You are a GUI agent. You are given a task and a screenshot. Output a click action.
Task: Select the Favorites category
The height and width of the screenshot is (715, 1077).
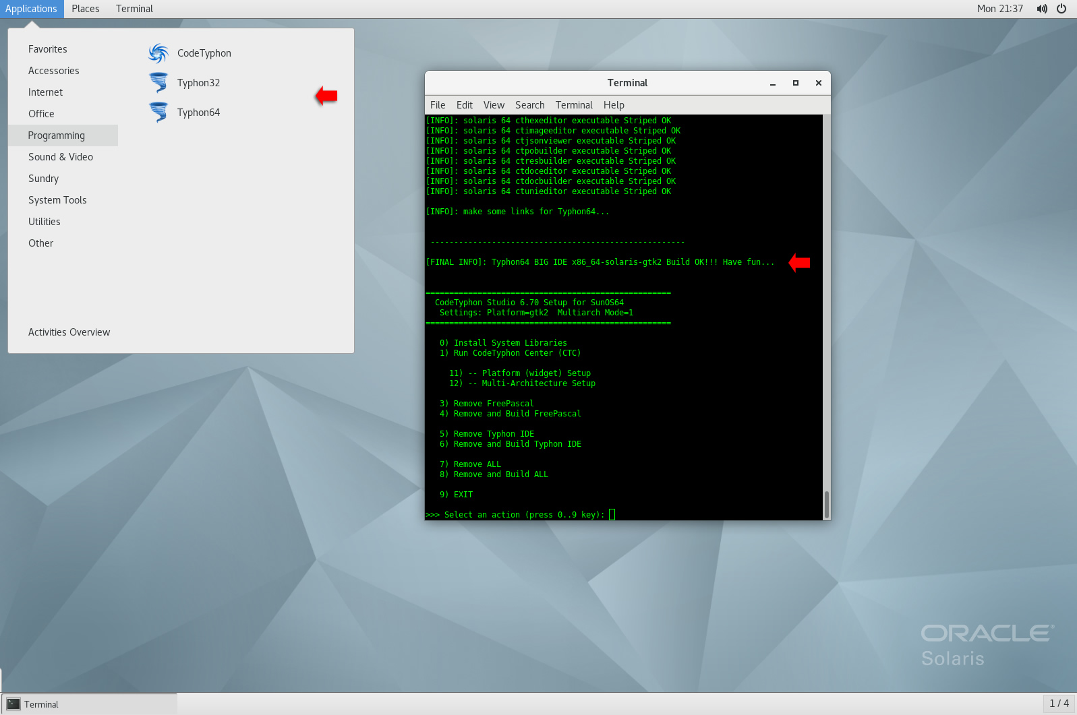[63, 49]
